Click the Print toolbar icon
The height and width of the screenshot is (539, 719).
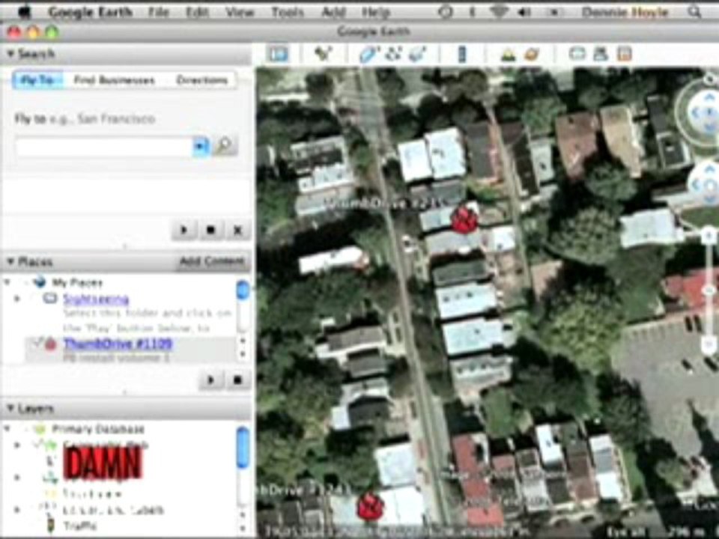click(x=601, y=54)
